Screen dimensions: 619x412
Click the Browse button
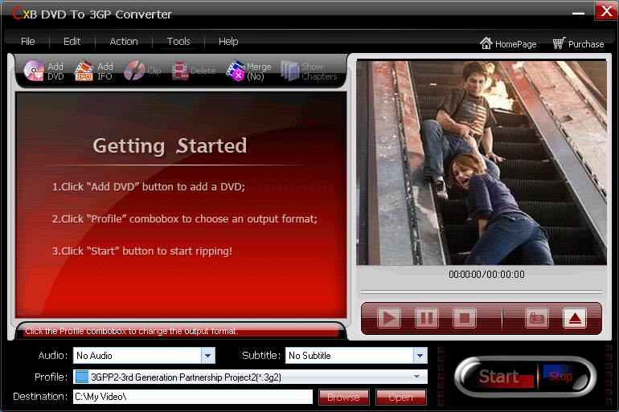pyautogui.click(x=343, y=397)
